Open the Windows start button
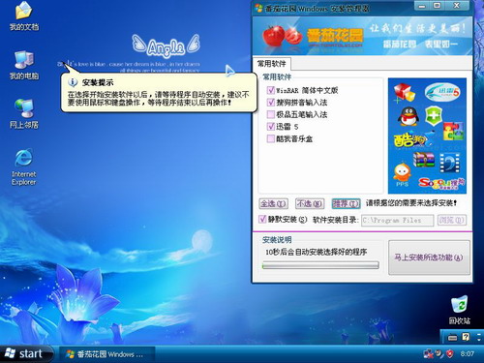Image resolution: width=484 pixels, height=363 pixels. pos(27,354)
